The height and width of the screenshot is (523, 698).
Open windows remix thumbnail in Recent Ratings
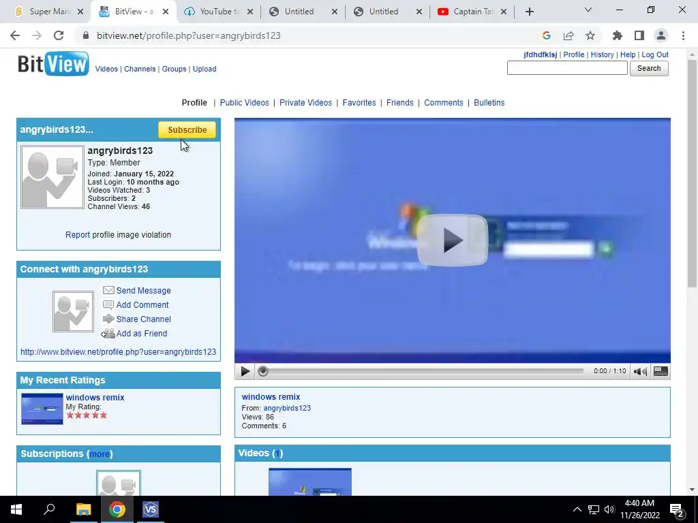click(x=42, y=409)
